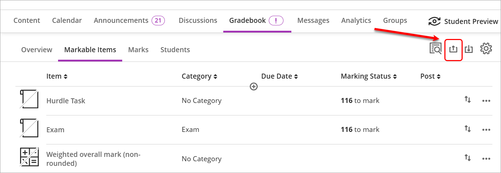The image size is (501, 173).
Task: Click the upload gradebook icon
Action: [x=453, y=49]
